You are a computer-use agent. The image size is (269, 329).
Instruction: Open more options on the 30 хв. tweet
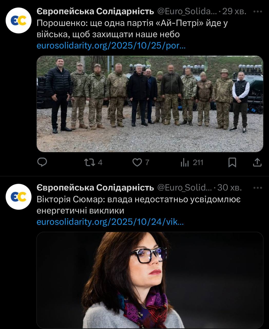(257, 188)
